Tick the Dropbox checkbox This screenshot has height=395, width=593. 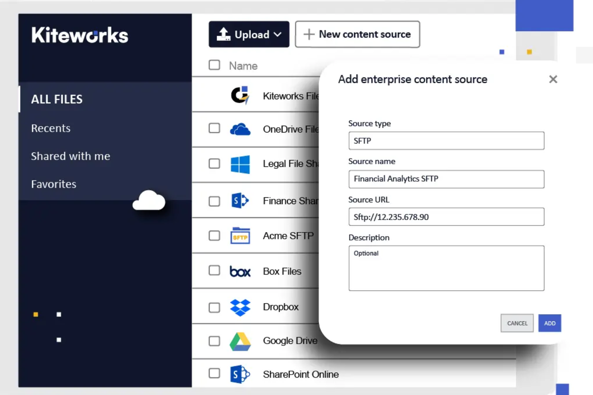tap(214, 307)
